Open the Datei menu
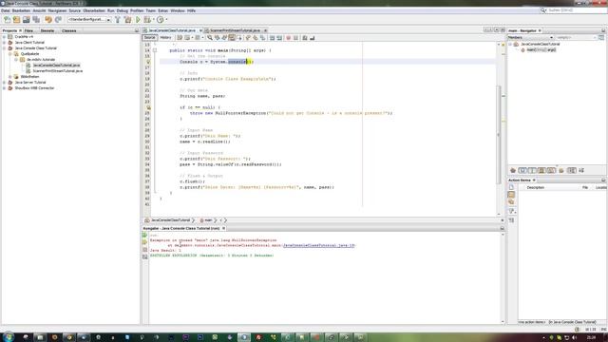 tap(6, 10)
